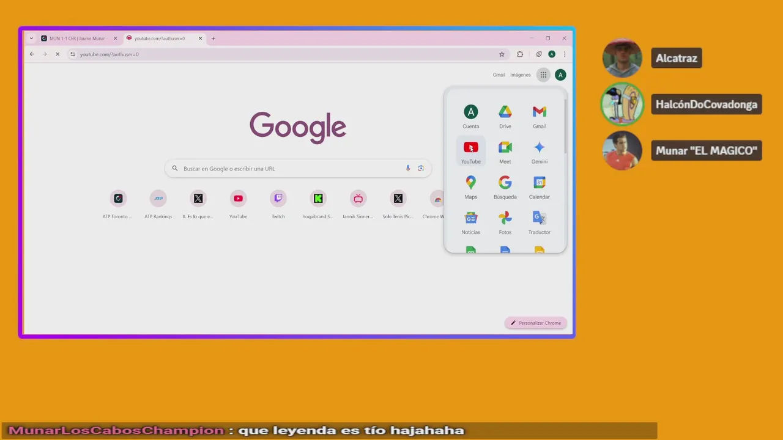This screenshot has height=440, width=783.
Task: Focus the Google search box
Action: click(298, 168)
